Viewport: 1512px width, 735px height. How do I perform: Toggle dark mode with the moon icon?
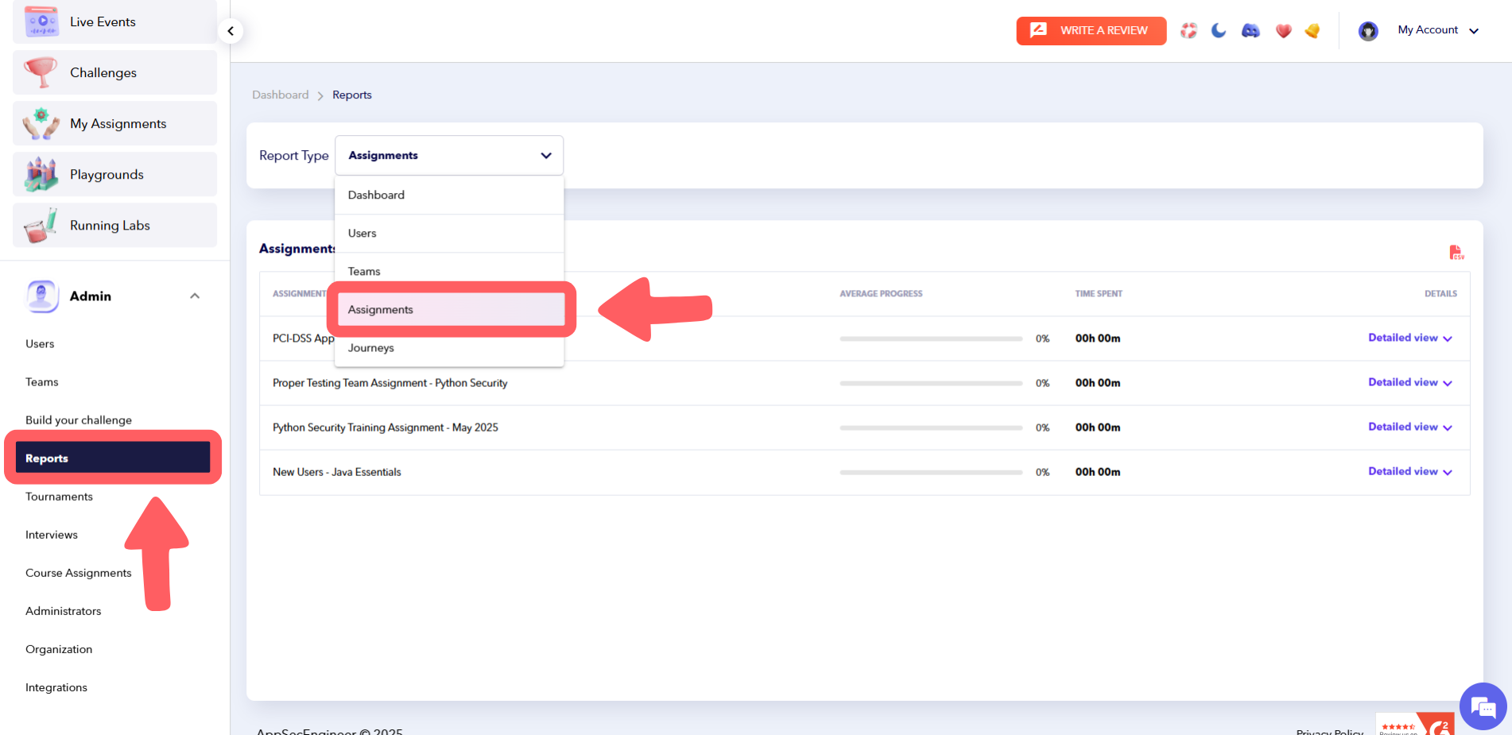click(x=1219, y=31)
